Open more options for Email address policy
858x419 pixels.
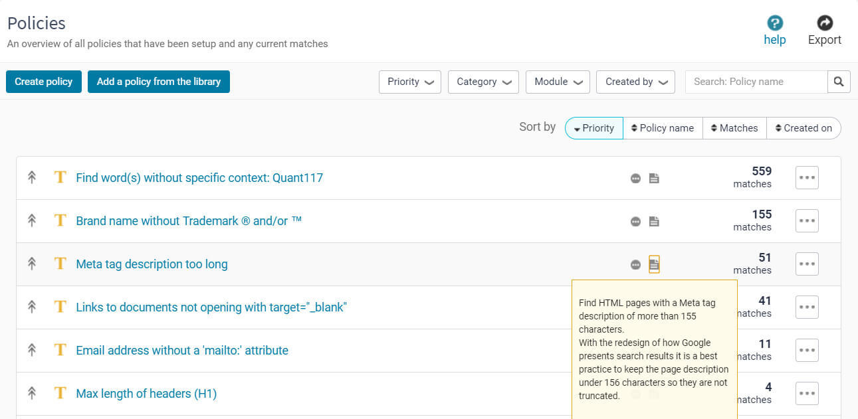point(807,351)
